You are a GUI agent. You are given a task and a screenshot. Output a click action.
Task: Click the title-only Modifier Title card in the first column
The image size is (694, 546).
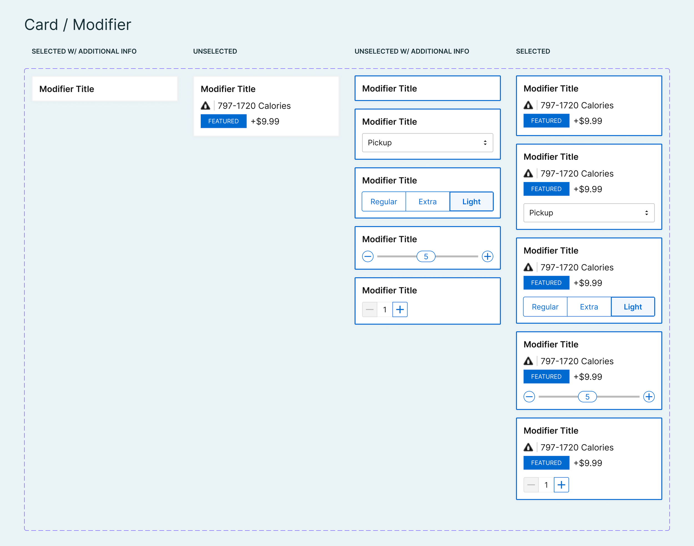105,89
